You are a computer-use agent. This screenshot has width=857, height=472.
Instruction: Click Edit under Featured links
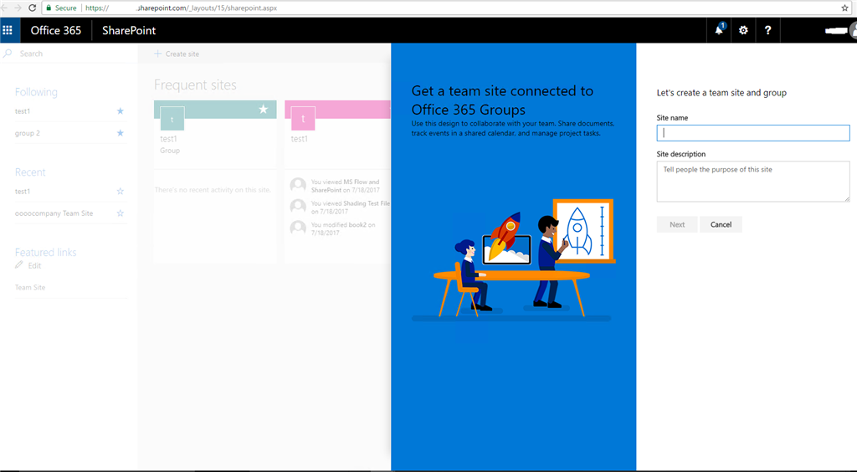pyautogui.click(x=34, y=265)
